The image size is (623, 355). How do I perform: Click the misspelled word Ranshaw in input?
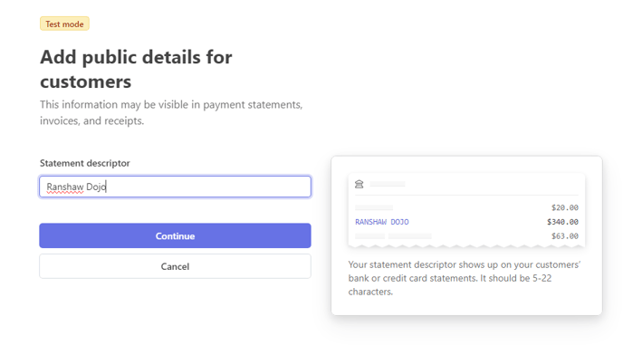[65, 187]
